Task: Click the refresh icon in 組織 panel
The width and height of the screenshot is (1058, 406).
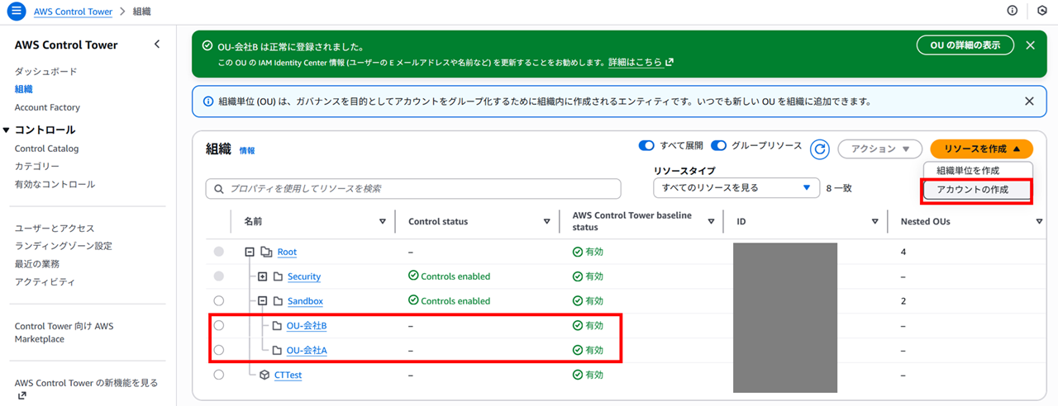Action: click(x=820, y=149)
